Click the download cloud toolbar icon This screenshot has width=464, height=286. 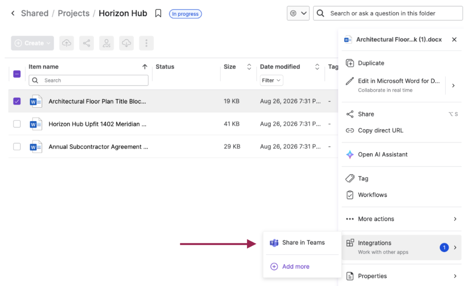pos(126,43)
